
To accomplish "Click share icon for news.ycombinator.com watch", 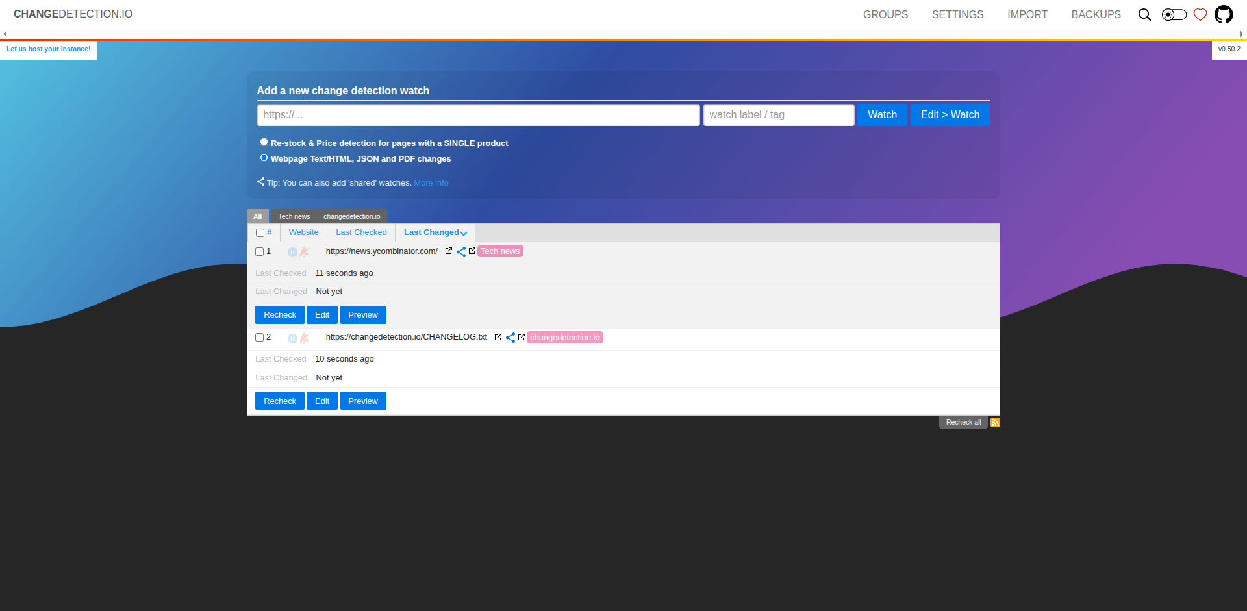I will pyautogui.click(x=461, y=252).
